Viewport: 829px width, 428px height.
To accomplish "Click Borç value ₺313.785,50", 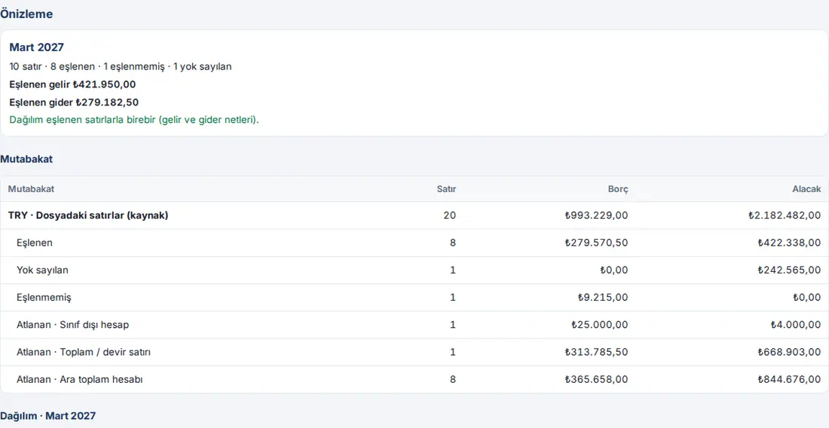I will pyautogui.click(x=596, y=352).
